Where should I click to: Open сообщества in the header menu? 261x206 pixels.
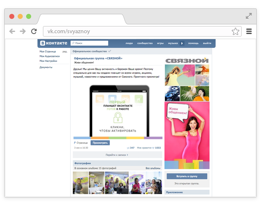(x=145, y=43)
